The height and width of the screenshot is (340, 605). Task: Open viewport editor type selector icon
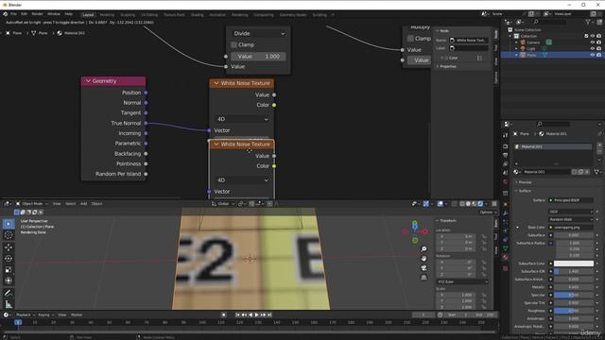click(8, 204)
